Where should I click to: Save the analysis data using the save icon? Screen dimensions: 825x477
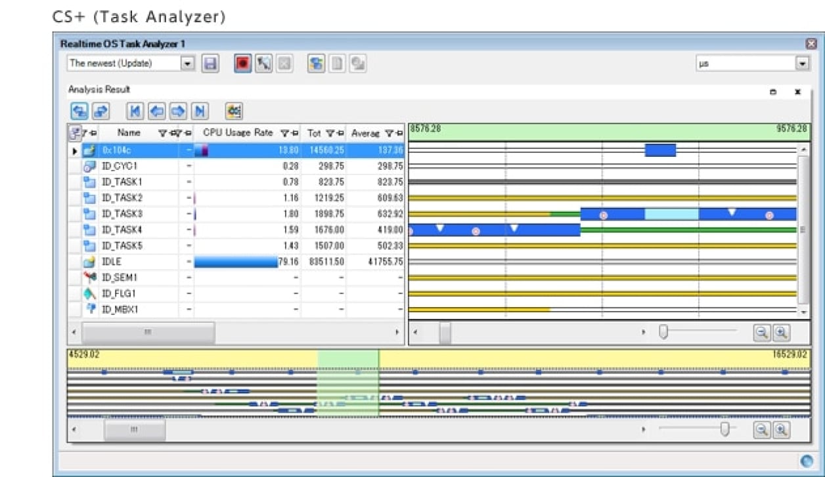click(210, 64)
